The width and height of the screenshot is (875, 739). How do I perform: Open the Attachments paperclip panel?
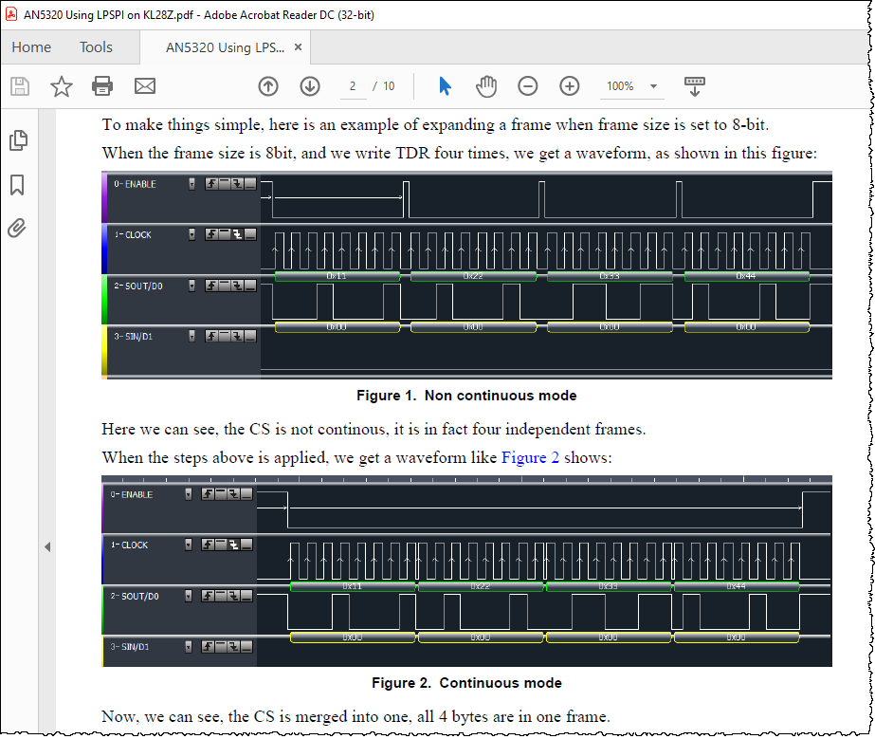(x=17, y=228)
